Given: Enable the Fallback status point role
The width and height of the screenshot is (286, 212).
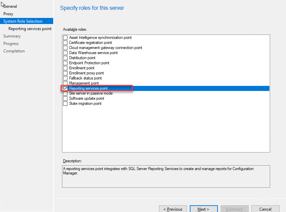Looking at the screenshot, I should [65, 78].
